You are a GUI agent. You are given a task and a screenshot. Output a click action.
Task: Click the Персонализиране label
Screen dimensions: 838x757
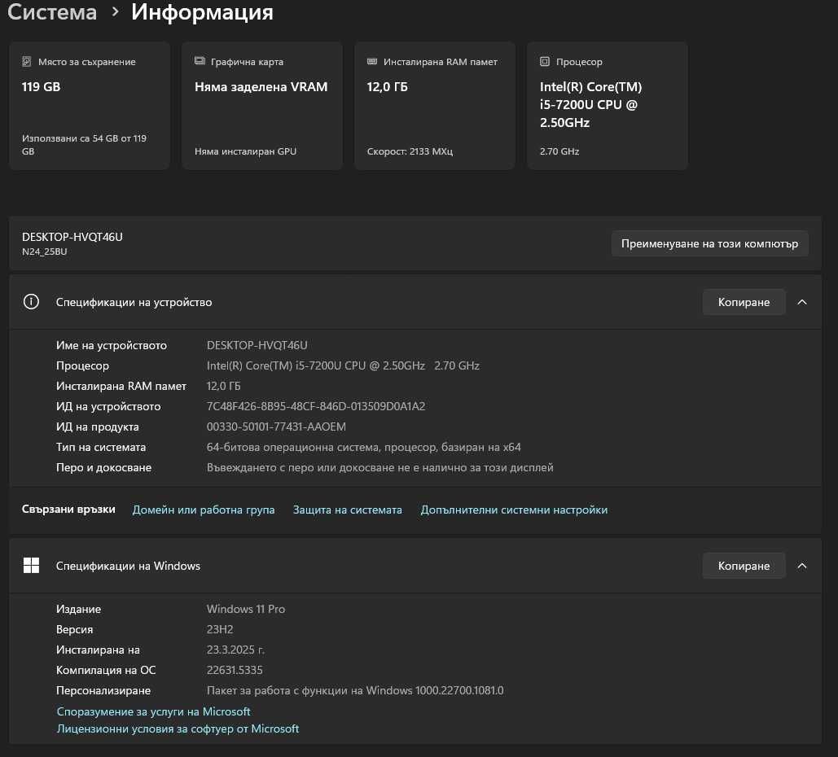[103, 691]
